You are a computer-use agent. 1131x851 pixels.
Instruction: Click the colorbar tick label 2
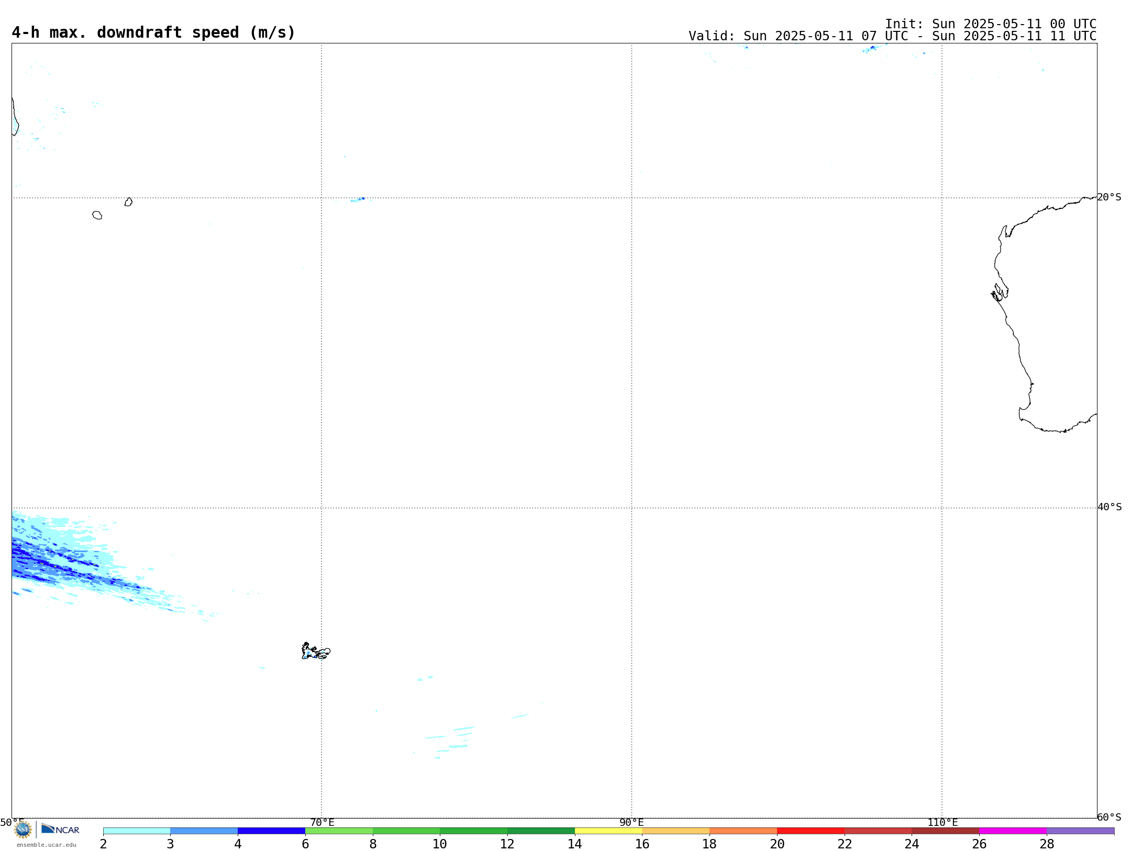103,844
